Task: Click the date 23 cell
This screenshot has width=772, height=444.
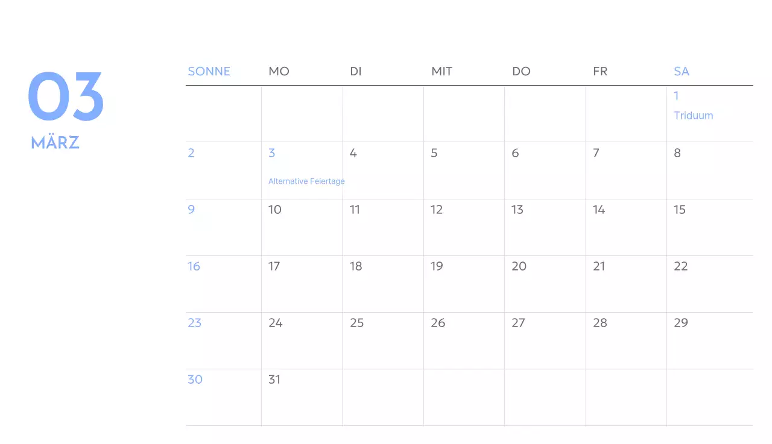Action: [x=194, y=323]
